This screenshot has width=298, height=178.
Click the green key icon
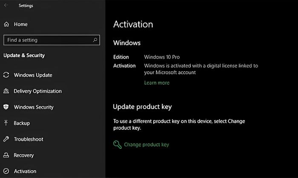coord(117,145)
